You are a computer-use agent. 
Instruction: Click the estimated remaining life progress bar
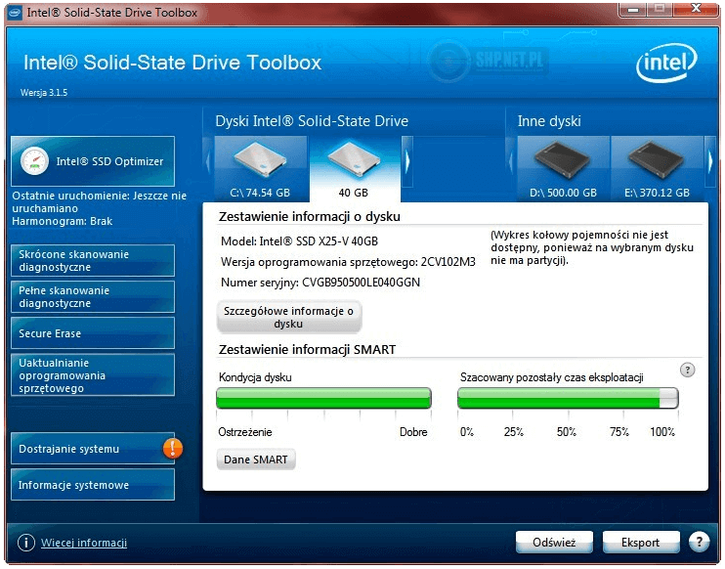(x=568, y=398)
